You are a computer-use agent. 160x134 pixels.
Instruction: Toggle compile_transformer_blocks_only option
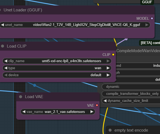coord(131,94)
